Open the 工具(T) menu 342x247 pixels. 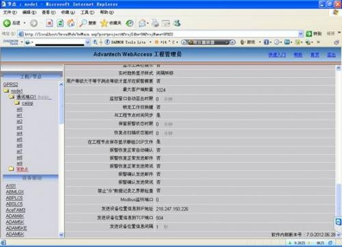tap(88, 12)
